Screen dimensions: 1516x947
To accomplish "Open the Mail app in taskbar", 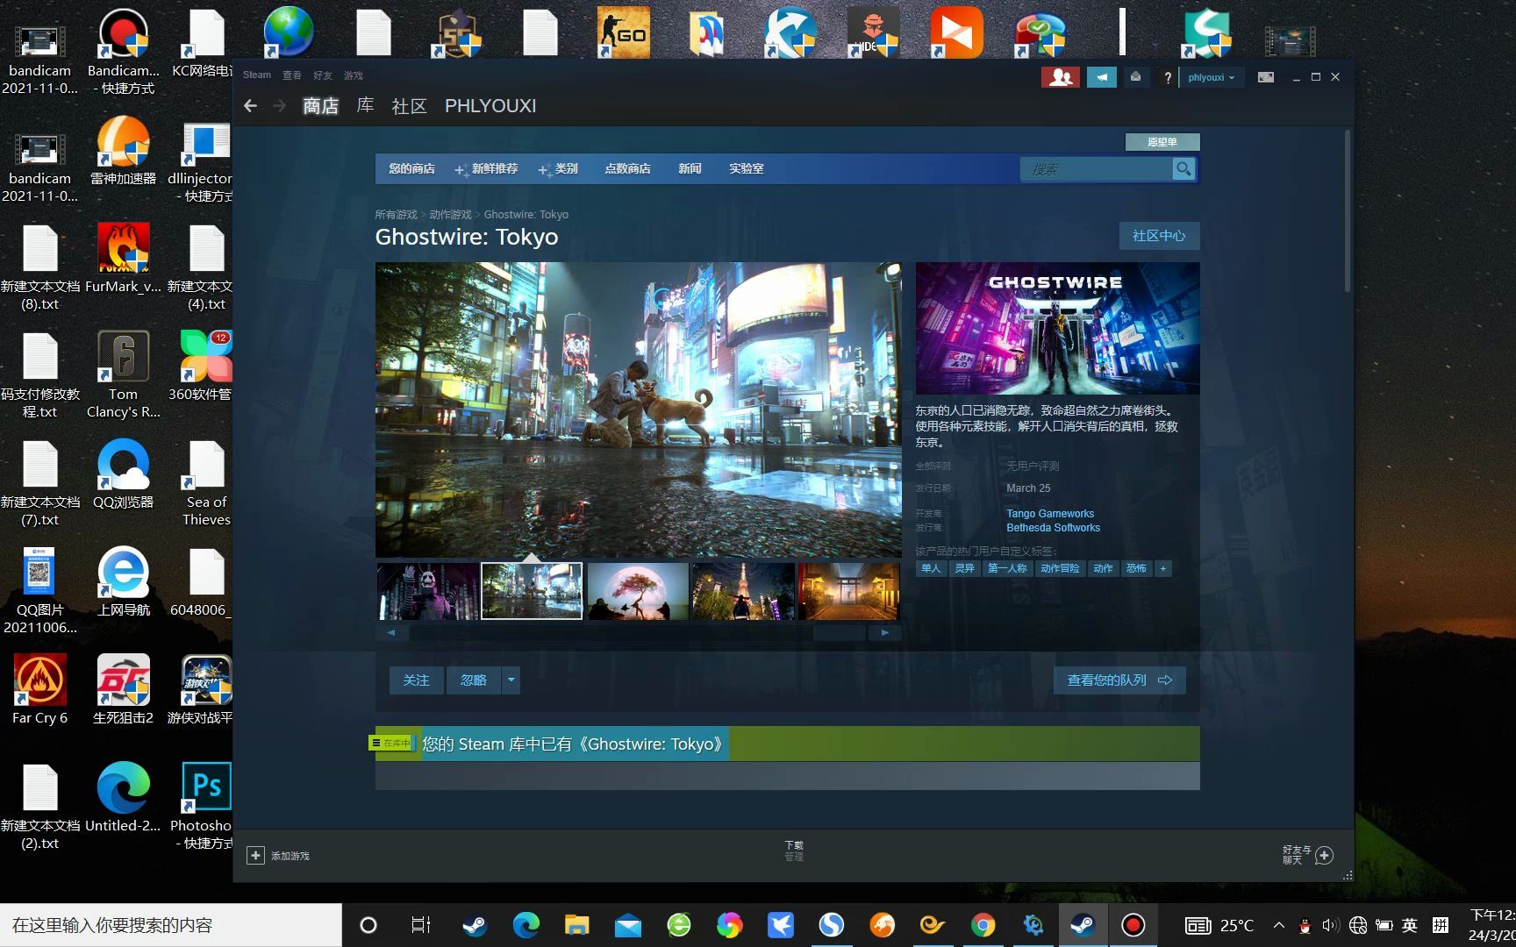I will [x=627, y=925].
